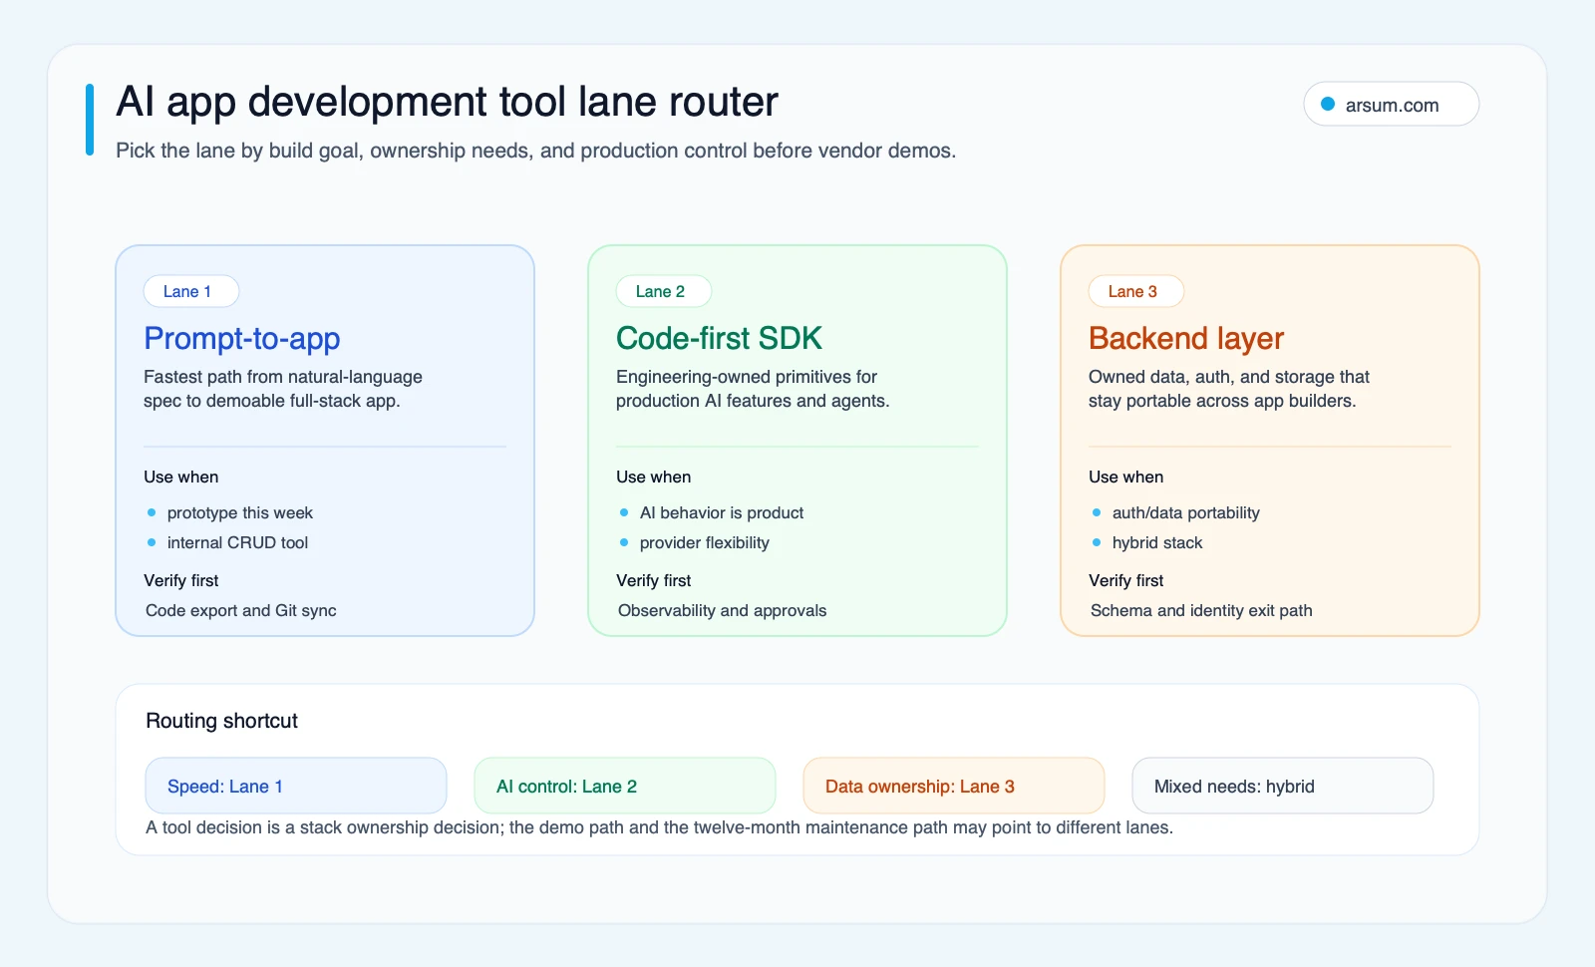Click 'Verify first' label in Backend layer card
The image size is (1595, 967).
click(x=1126, y=580)
